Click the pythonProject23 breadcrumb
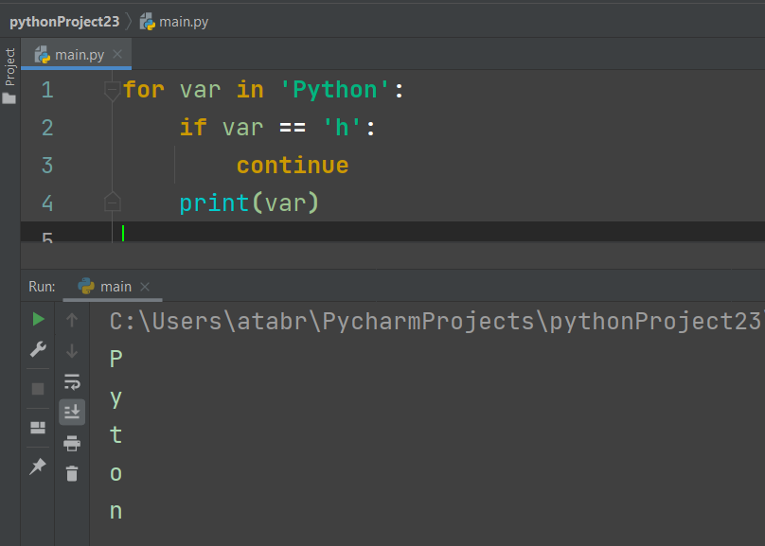The width and height of the screenshot is (765, 546). point(62,20)
